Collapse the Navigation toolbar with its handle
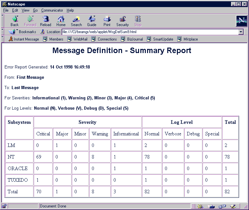This screenshot has height=210, width=249. click(x=3, y=21)
